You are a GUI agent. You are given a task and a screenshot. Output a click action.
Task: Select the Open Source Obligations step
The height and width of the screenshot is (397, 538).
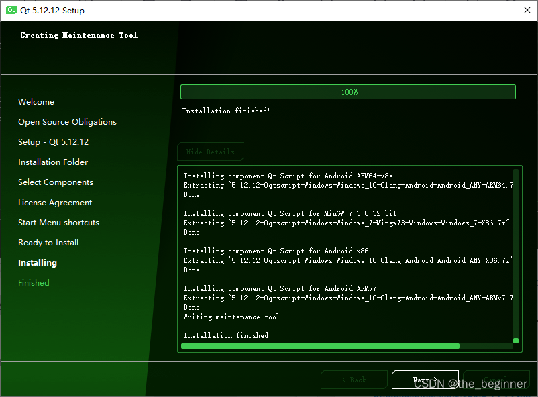67,122
